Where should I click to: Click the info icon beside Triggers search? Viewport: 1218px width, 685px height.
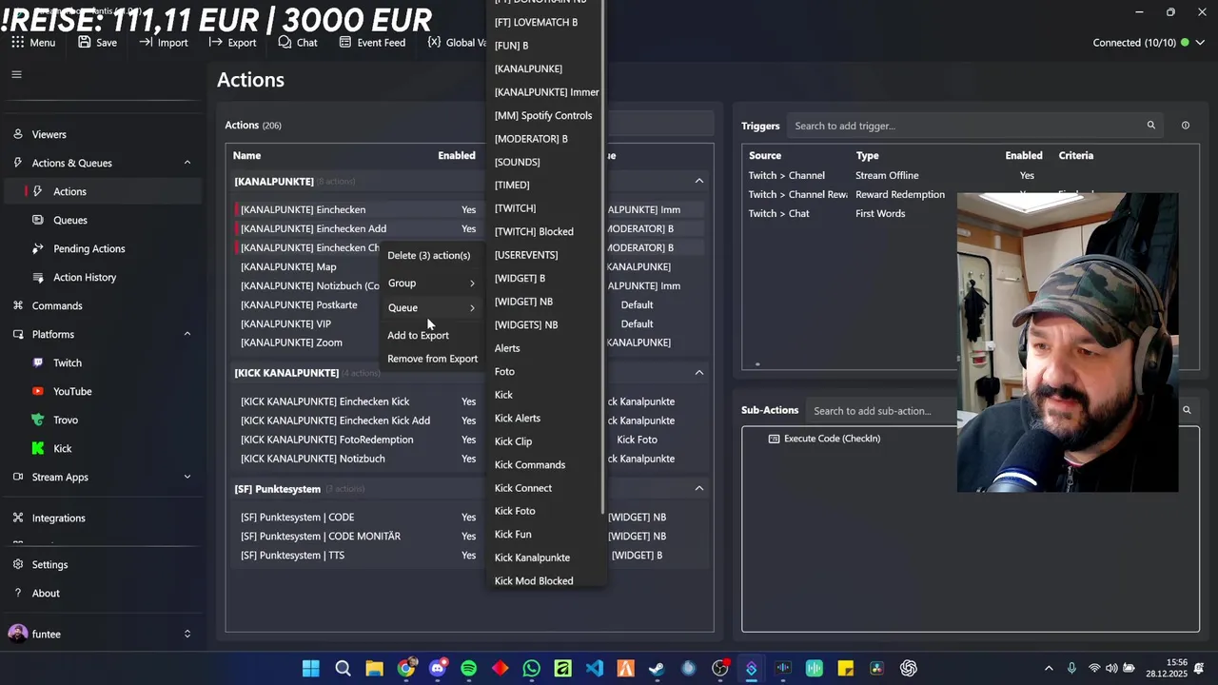tap(1185, 126)
